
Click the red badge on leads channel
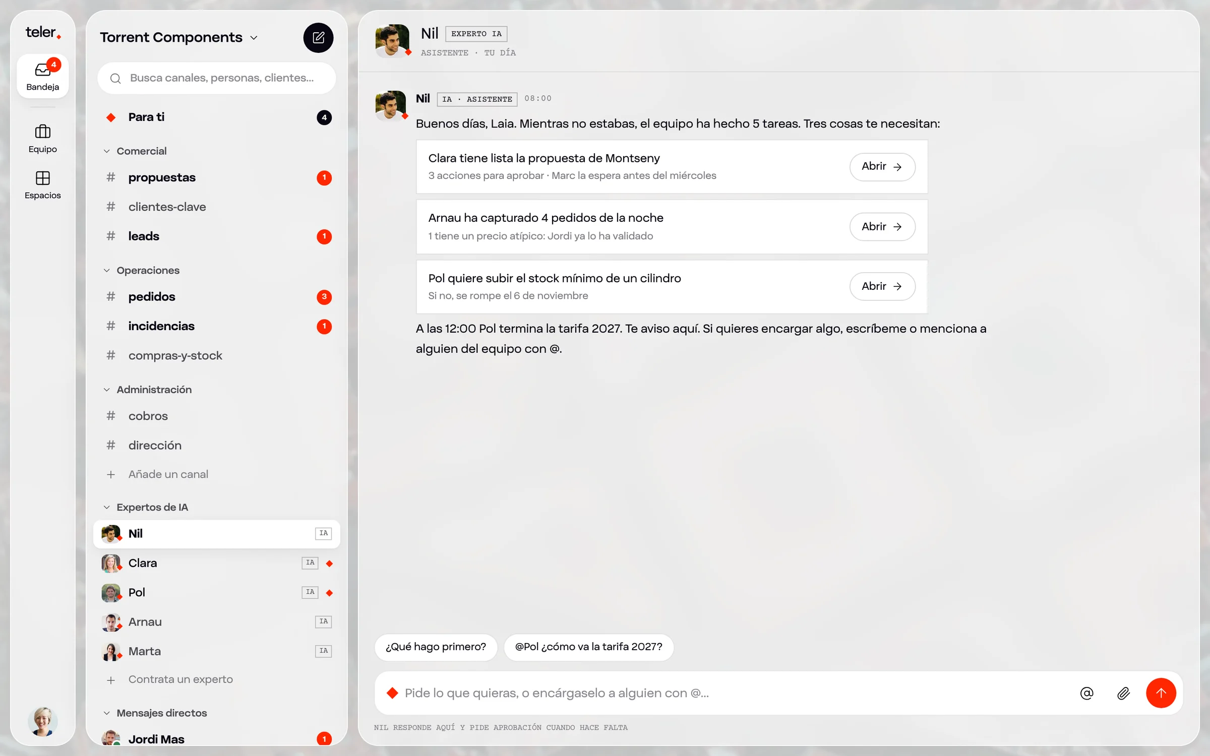pyautogui.click(x=324, y=236)
